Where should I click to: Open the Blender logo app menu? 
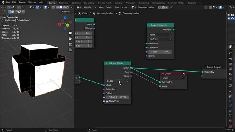point(3,3)
